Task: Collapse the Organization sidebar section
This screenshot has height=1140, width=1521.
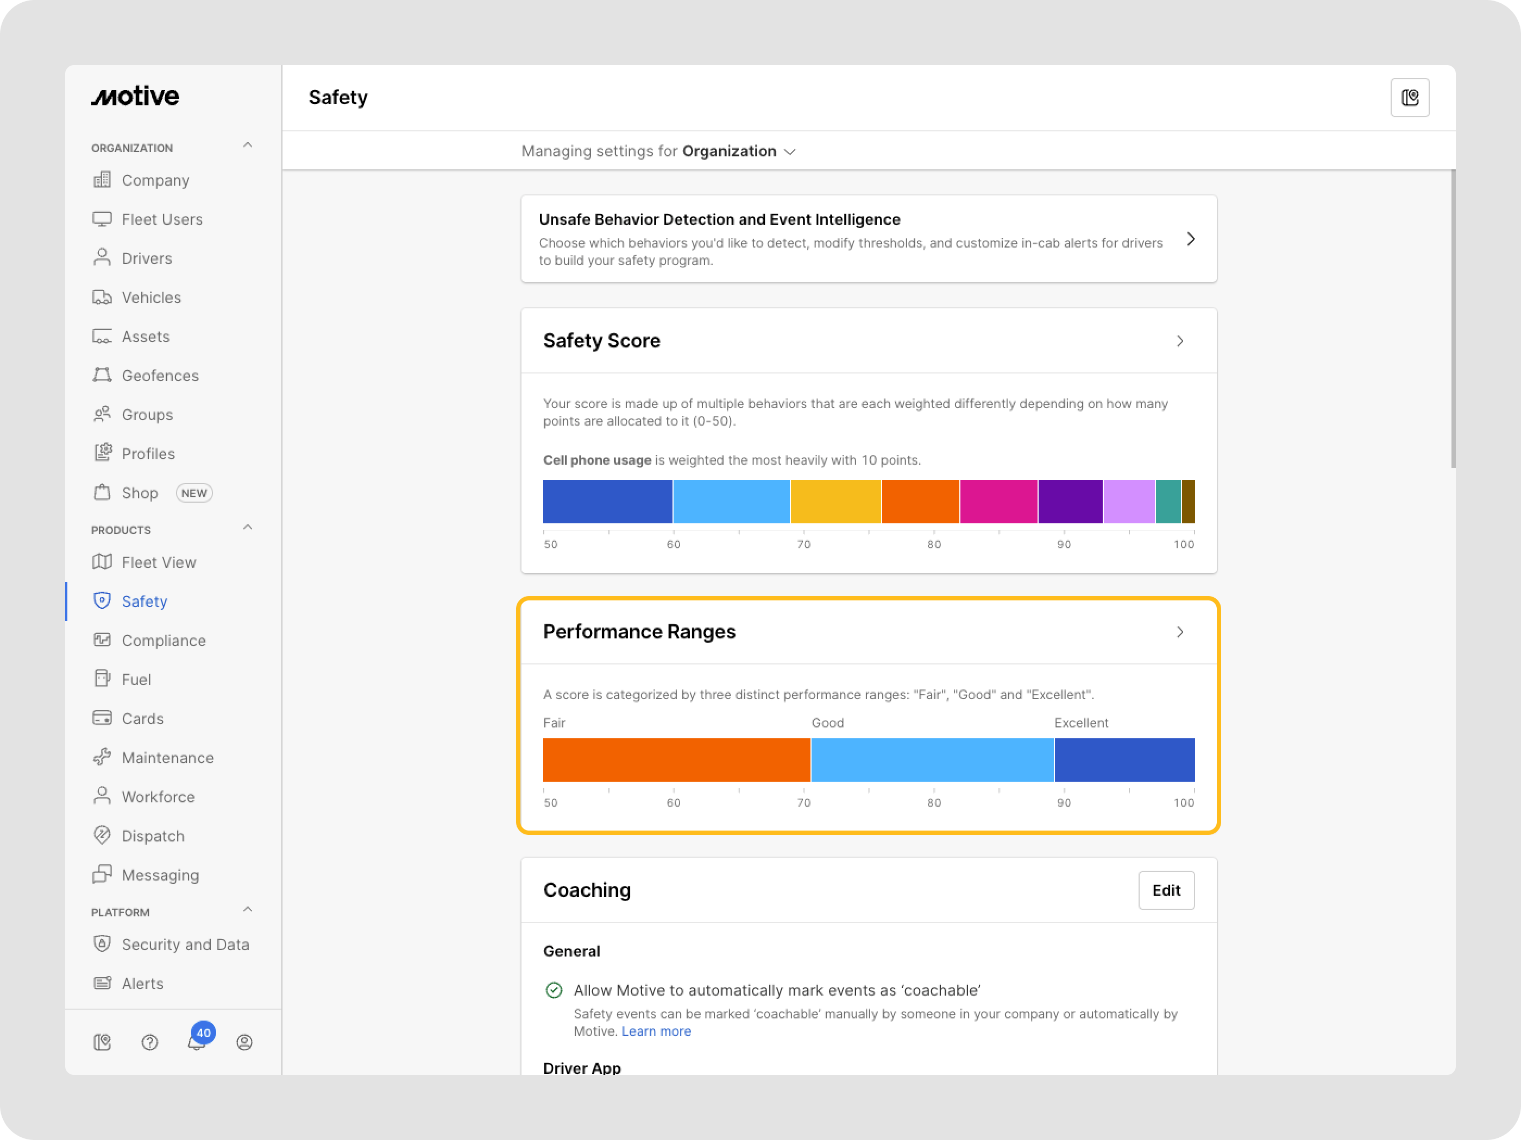Action: click(248, 145)
